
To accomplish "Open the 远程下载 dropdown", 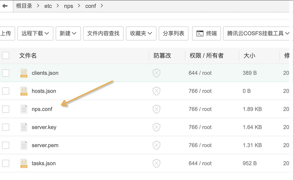I will pyautogui.click(x=35, y=33).
